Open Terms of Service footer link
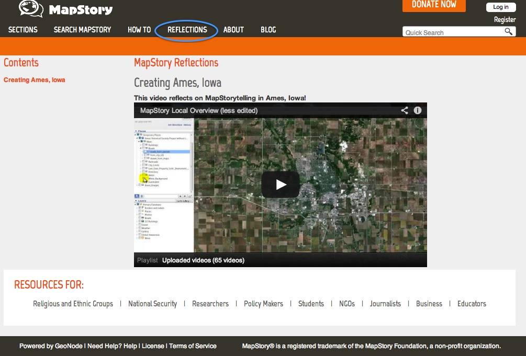The image size is (526, 356). pyautogui.click(x=193, y=346)
